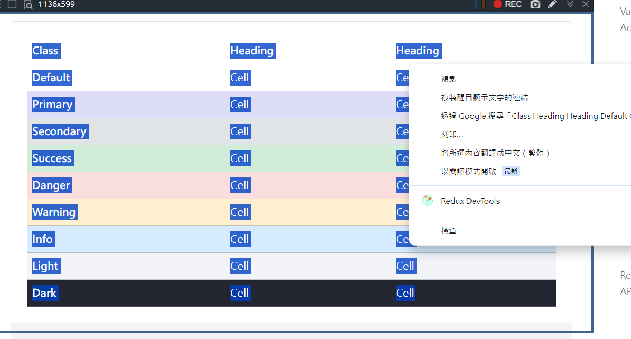Select 複製醒目顯示文字的連結 menu entry
Viewport: 631px width, 339px height.
pyautogui.click(x=484, y=98)
